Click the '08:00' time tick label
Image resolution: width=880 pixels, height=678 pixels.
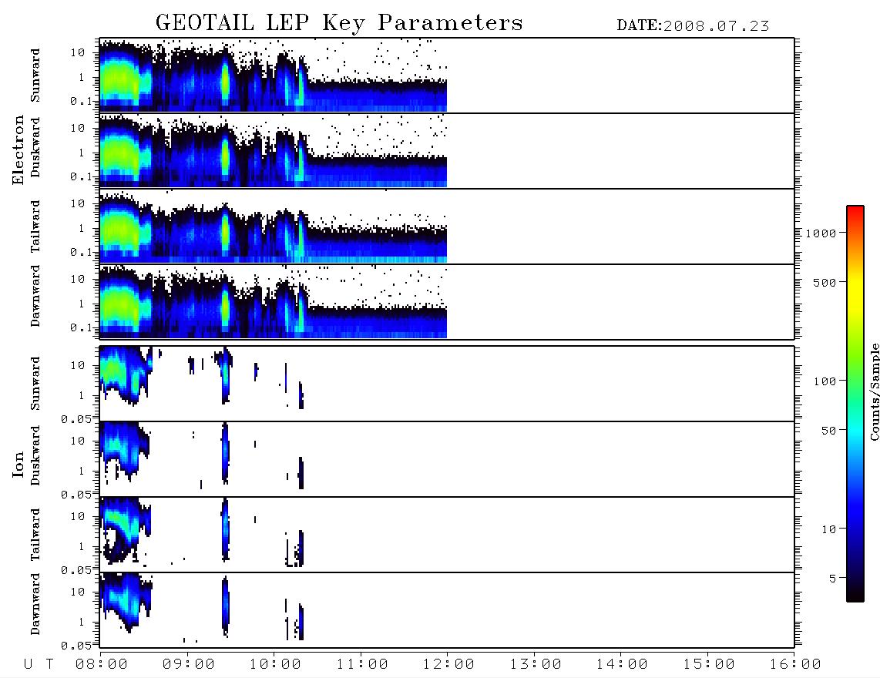point(102,664)
